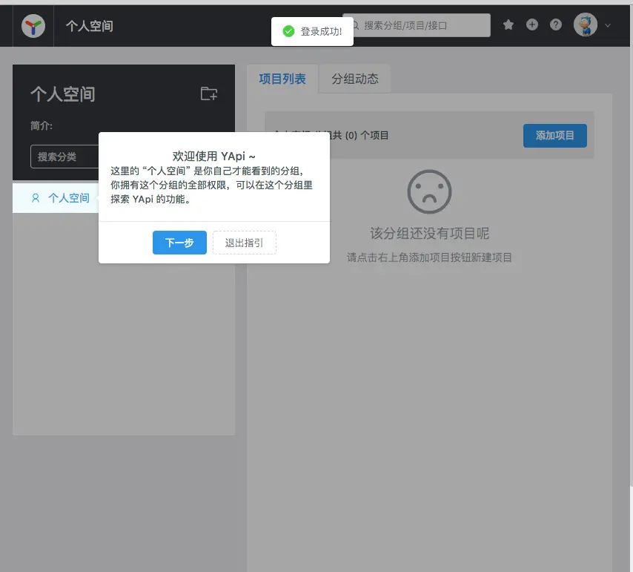Click the 请点击右上角添加项目按钮新建项目 hint
The image size is (633, 572).
tap(430, 257)
